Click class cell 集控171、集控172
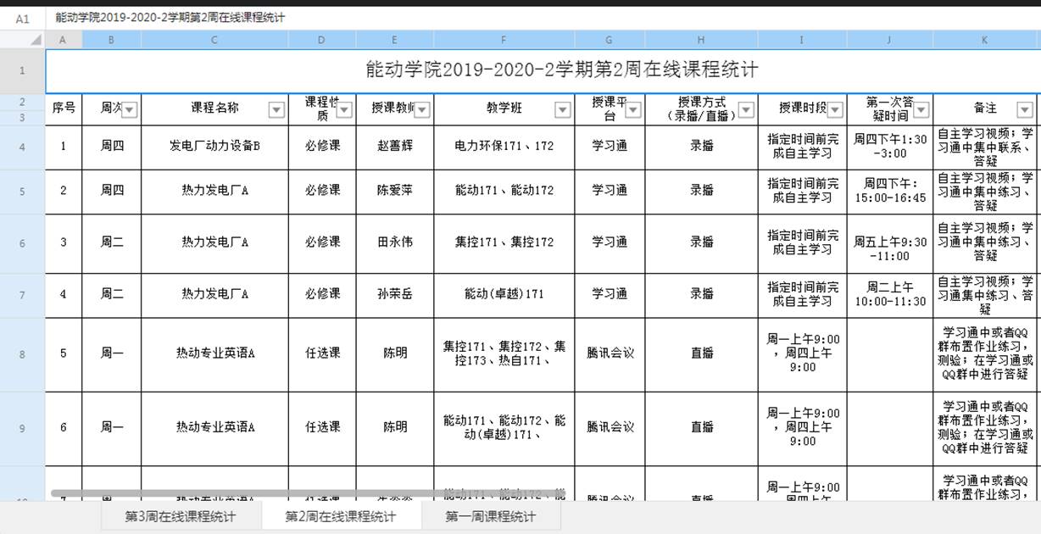This screenshot has width=1041, height=534. pyautogui.click(x=504, y=242)
